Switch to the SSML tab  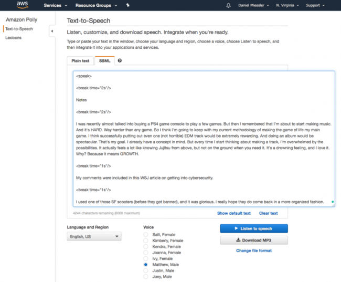[104, 61]
